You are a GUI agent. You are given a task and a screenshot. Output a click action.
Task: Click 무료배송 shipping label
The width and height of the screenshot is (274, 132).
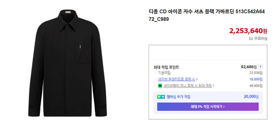261,39
